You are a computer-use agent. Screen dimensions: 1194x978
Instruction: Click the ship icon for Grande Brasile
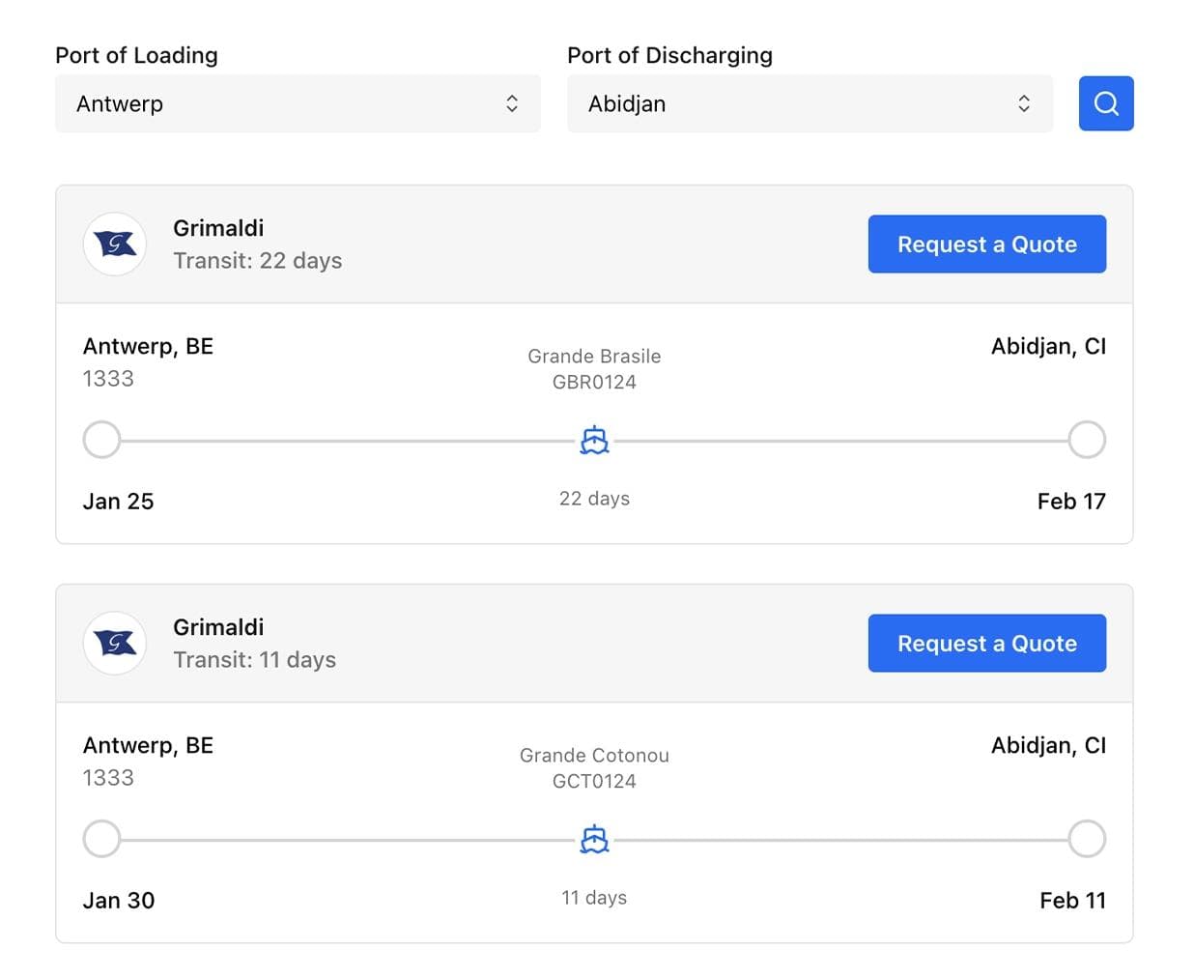594,441
